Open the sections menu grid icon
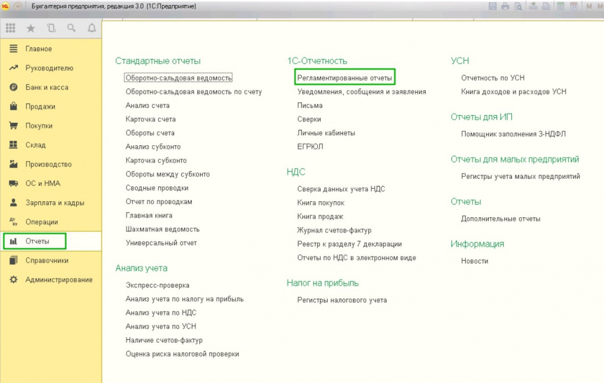 click(11, 28)
